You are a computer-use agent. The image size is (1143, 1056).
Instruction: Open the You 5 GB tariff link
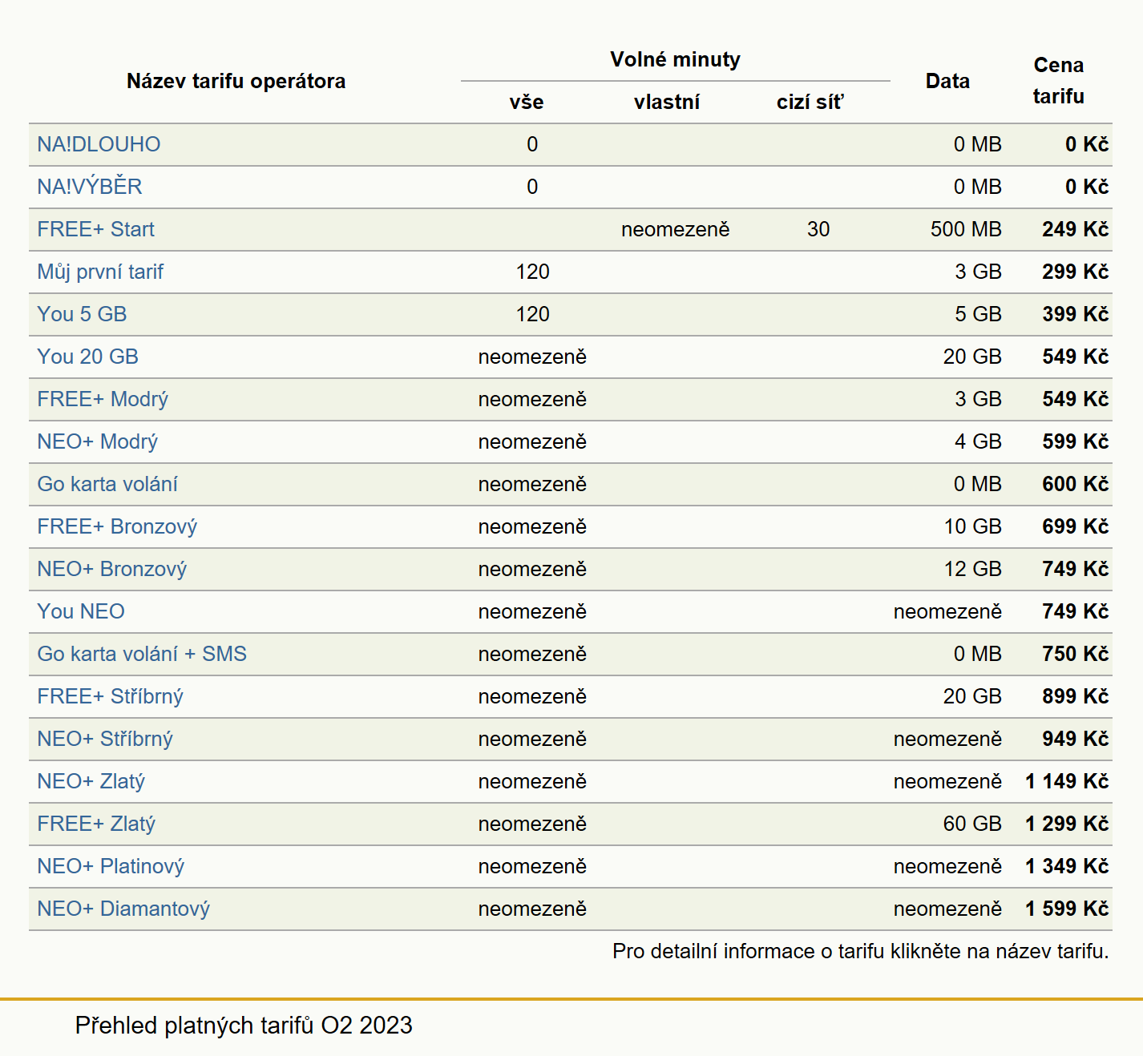82,314
